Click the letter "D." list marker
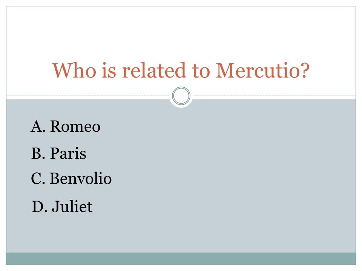 pyautogui.click(x=40, y=206)
